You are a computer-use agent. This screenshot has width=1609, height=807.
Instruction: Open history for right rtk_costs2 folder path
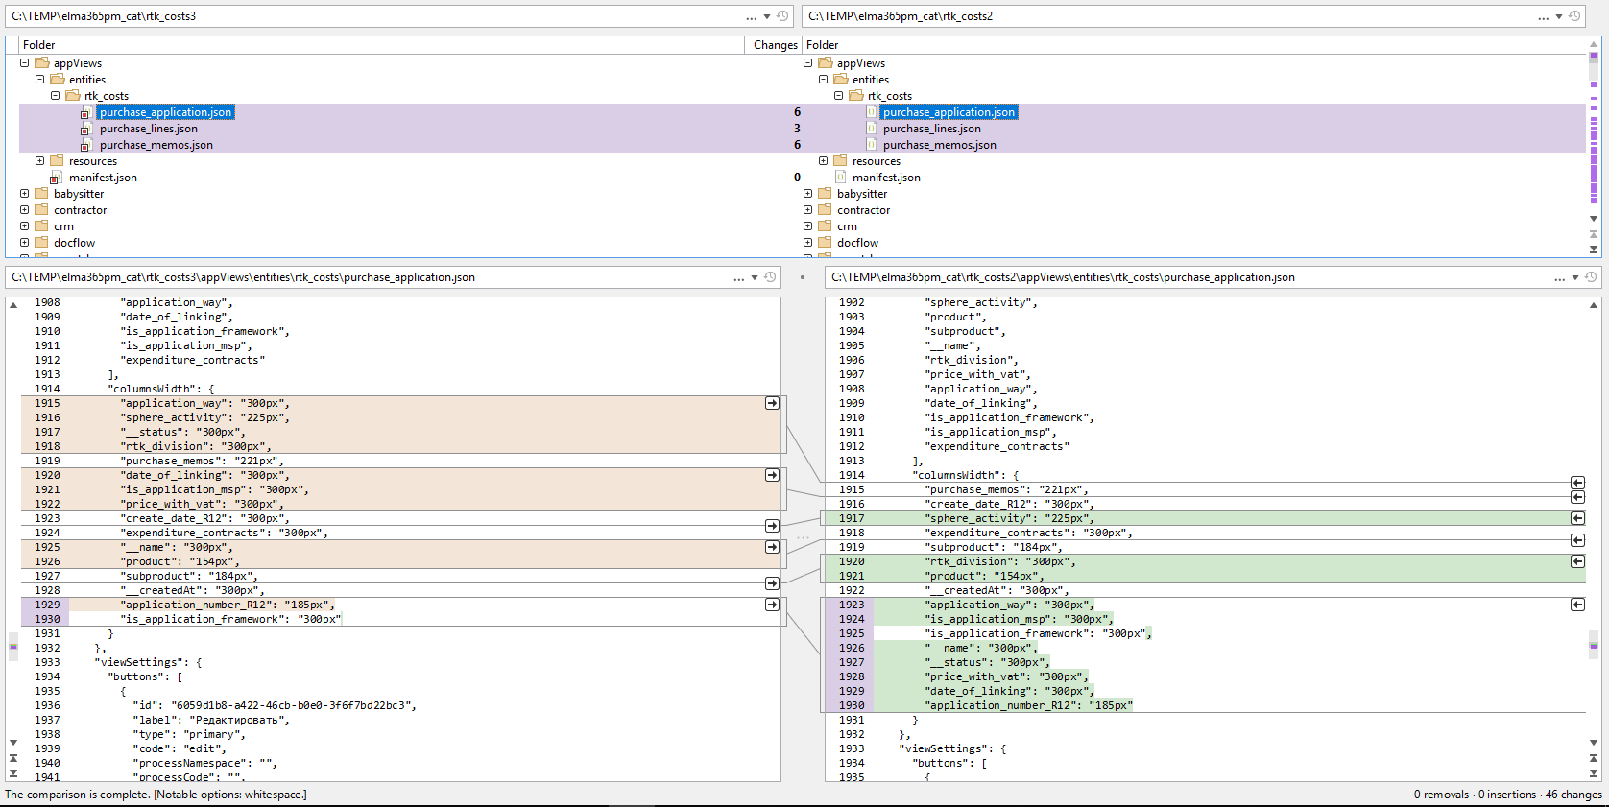(x=1574, y=16)
